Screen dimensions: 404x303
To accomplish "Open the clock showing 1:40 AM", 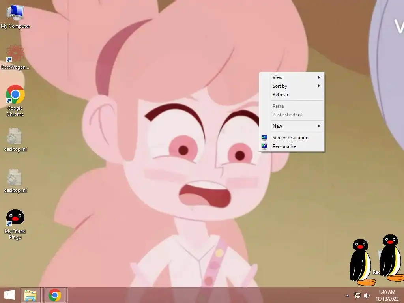I will pyautogui.click(x=387, y=292).
